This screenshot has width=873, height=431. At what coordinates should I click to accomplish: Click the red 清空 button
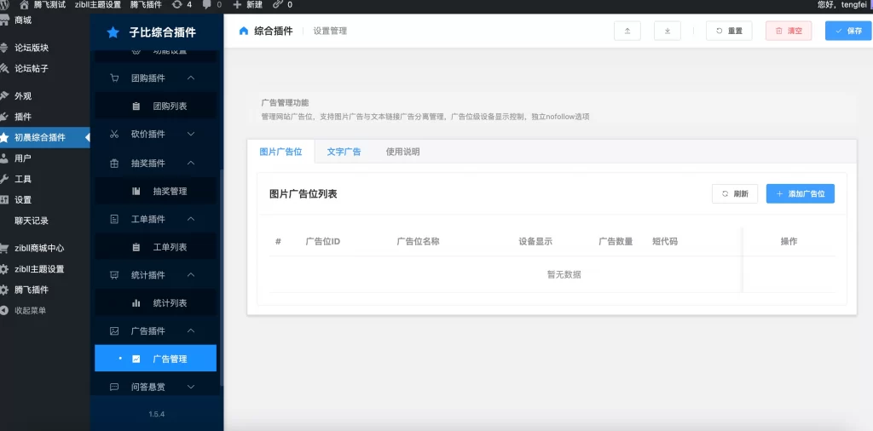tap(788, 31)
